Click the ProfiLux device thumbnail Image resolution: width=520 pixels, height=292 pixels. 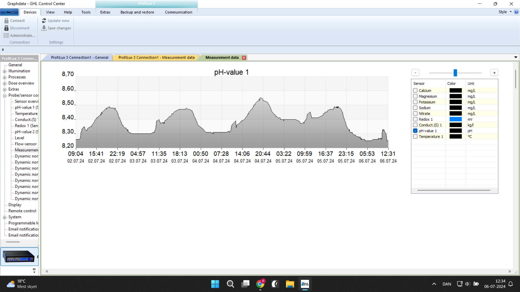click(19, 256)
